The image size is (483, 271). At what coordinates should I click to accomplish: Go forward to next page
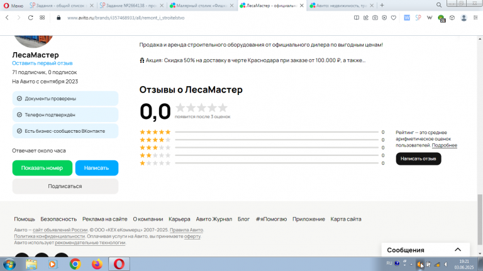click(19, 18)
